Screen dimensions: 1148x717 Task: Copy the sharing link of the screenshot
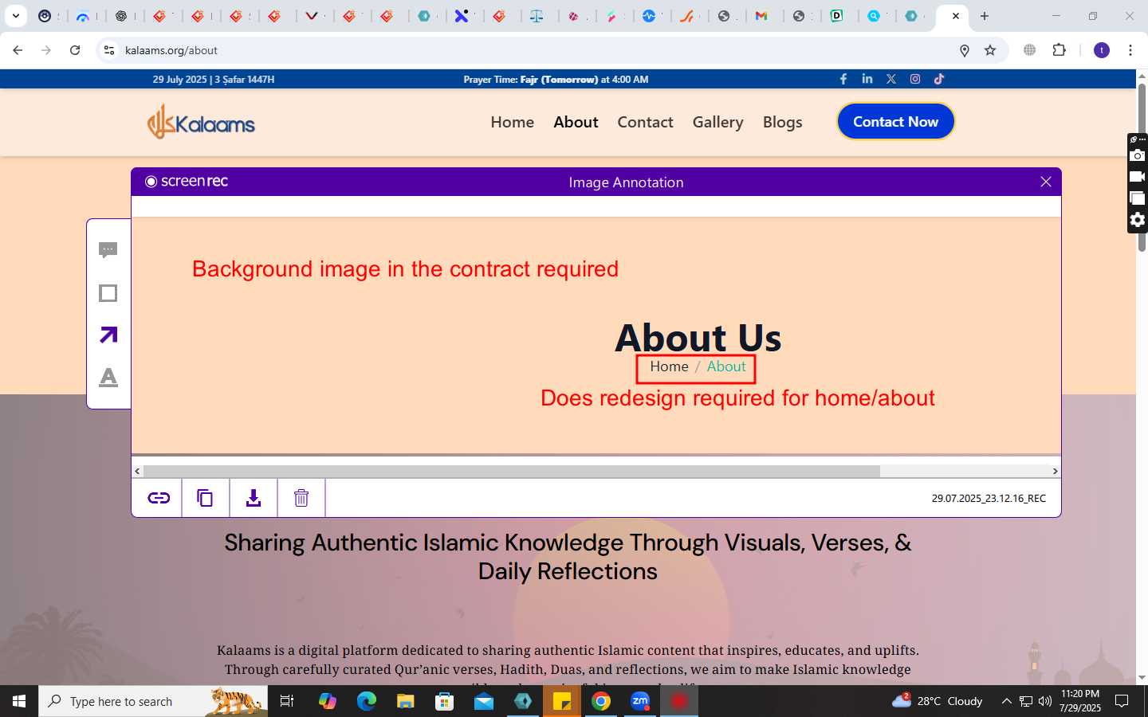(159, 498)
